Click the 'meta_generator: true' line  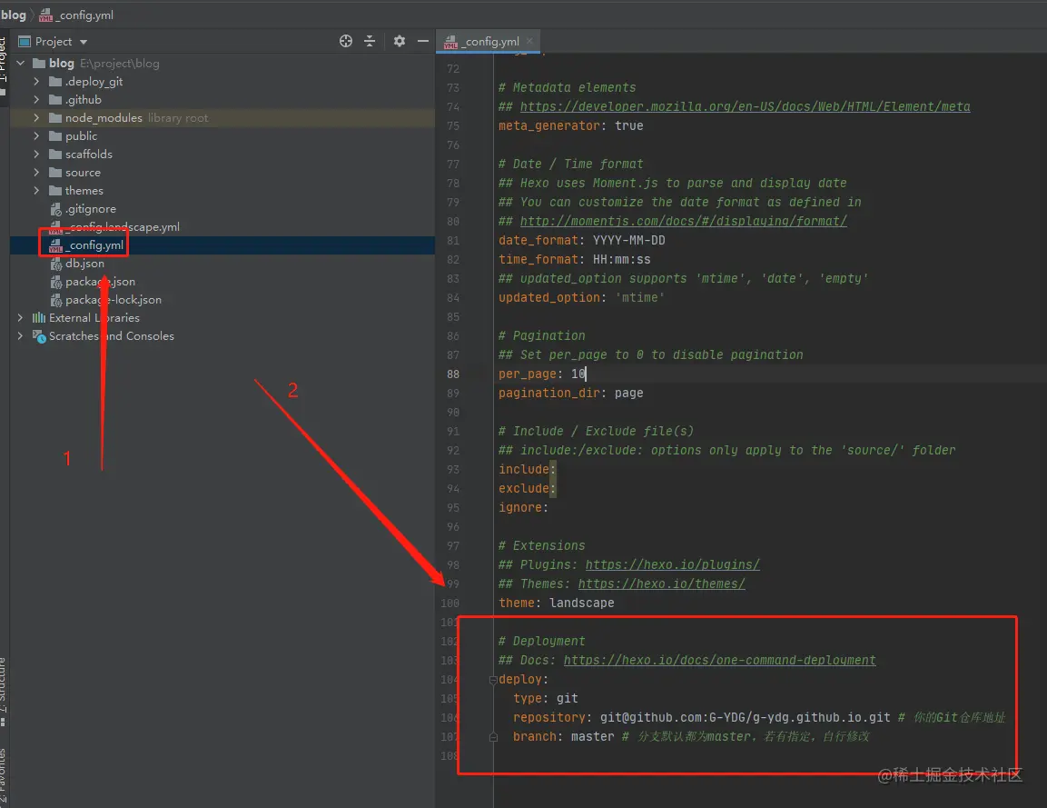click(x=571, y=125)
